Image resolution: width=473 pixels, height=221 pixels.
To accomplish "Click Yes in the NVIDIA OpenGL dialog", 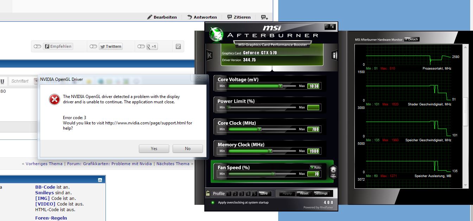I will pyautogui.click(x=154, y=149).
